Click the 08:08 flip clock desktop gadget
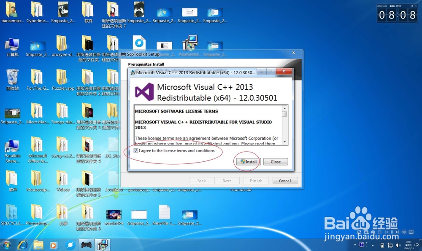The image size is (422, 251). [398, 14]
